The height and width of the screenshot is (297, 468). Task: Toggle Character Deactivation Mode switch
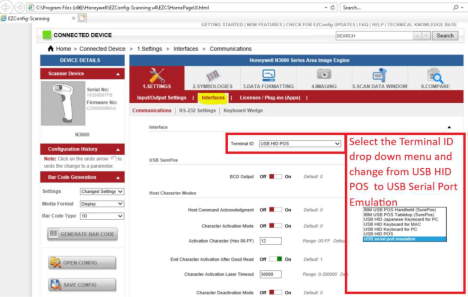click(x=275, y=292)
